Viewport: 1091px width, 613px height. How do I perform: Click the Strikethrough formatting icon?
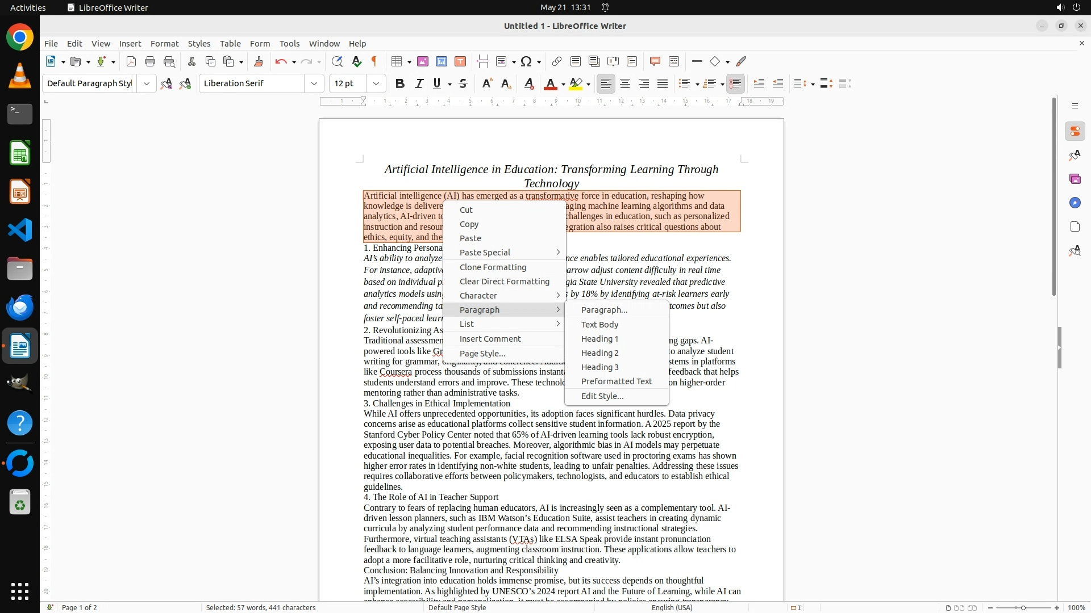[463, 83]
